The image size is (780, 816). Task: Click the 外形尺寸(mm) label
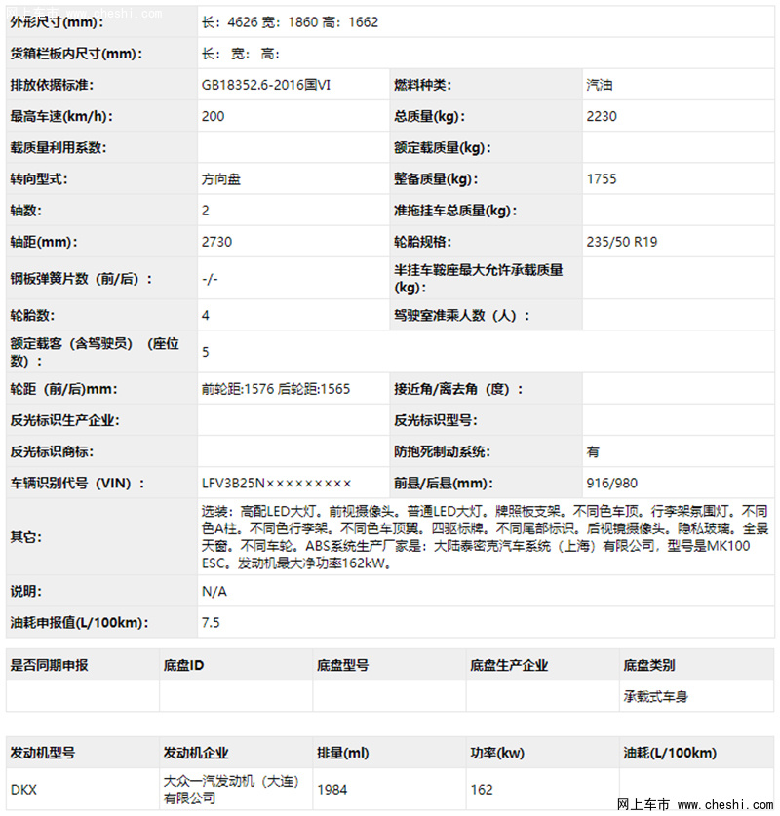click(x=57, y=22)
